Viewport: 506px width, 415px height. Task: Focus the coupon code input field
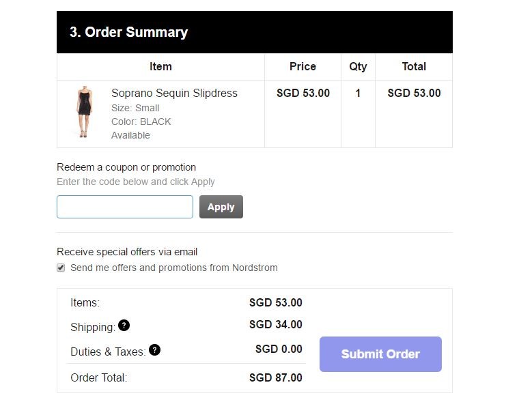click(125, 207)
